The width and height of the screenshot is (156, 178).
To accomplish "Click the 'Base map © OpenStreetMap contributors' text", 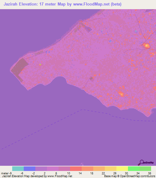I will coord(129,176).
